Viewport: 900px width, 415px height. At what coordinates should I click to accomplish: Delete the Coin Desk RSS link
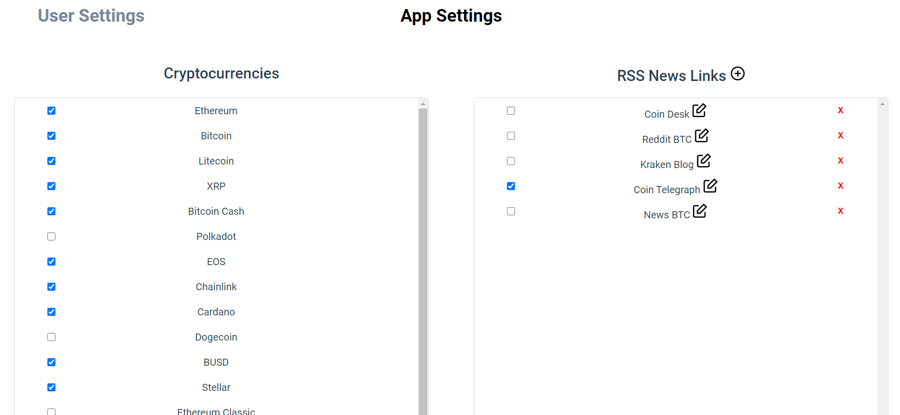pyautogui.click(x=841, y=110)
